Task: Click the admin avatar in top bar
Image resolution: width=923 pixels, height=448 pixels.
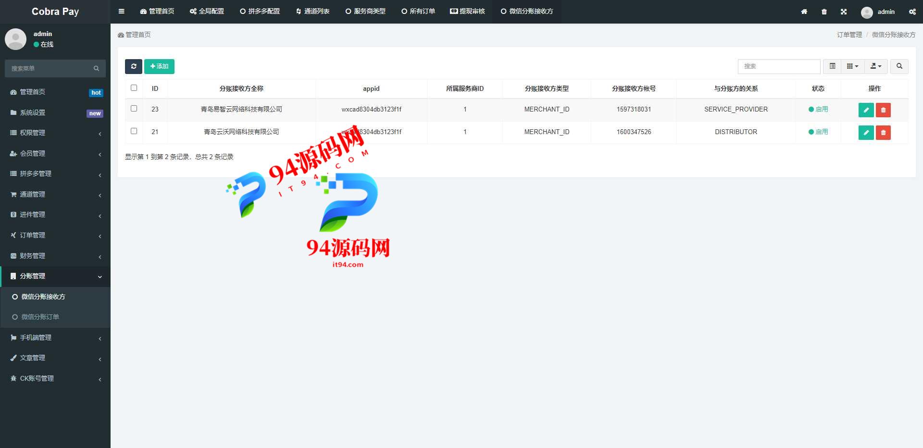Action: click(867, 12)
